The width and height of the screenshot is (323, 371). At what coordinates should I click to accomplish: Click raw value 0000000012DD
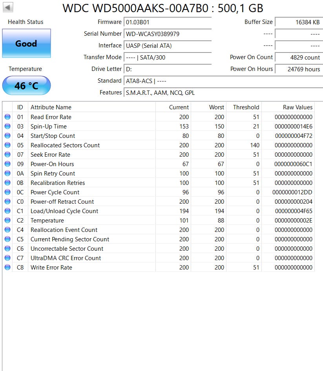292,192
